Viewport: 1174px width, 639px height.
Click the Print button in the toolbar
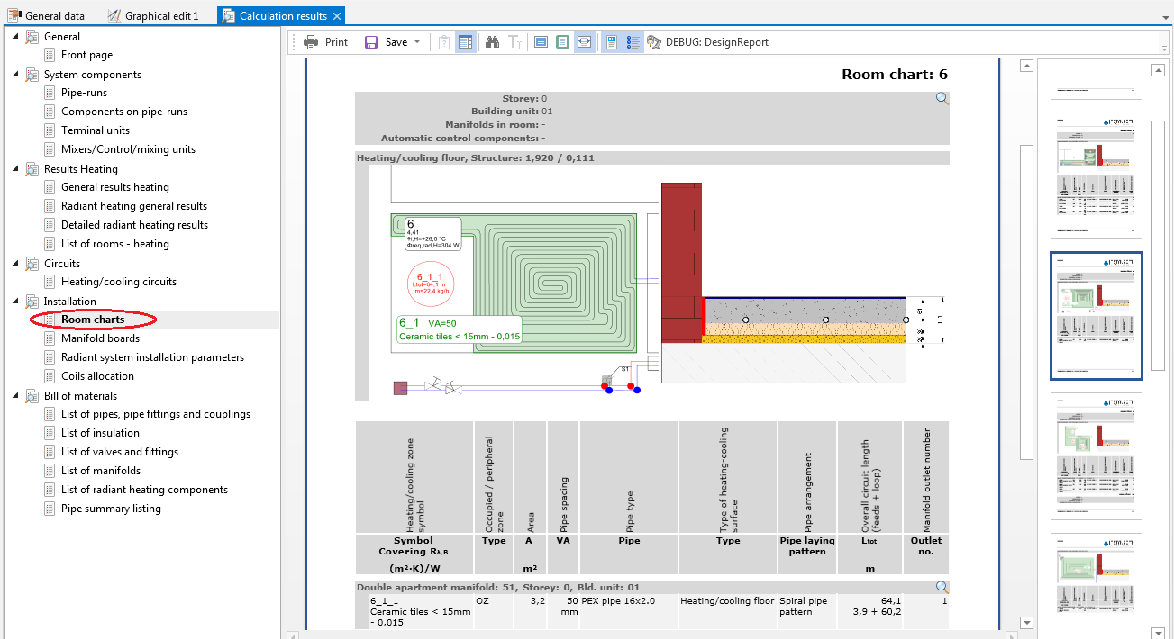pyautogui.click(x=325, y=42)
